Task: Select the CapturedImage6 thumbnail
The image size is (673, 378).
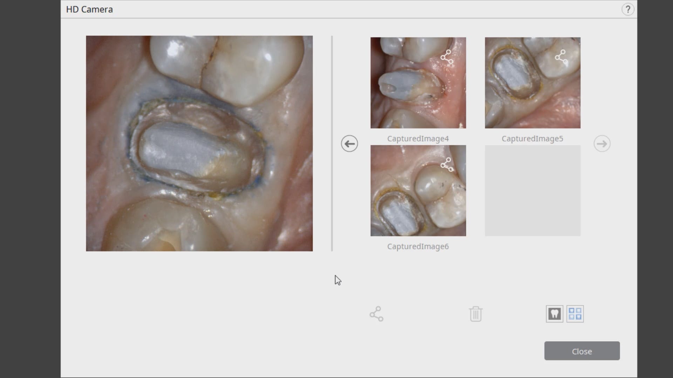Action: click(x=418, y=190)
